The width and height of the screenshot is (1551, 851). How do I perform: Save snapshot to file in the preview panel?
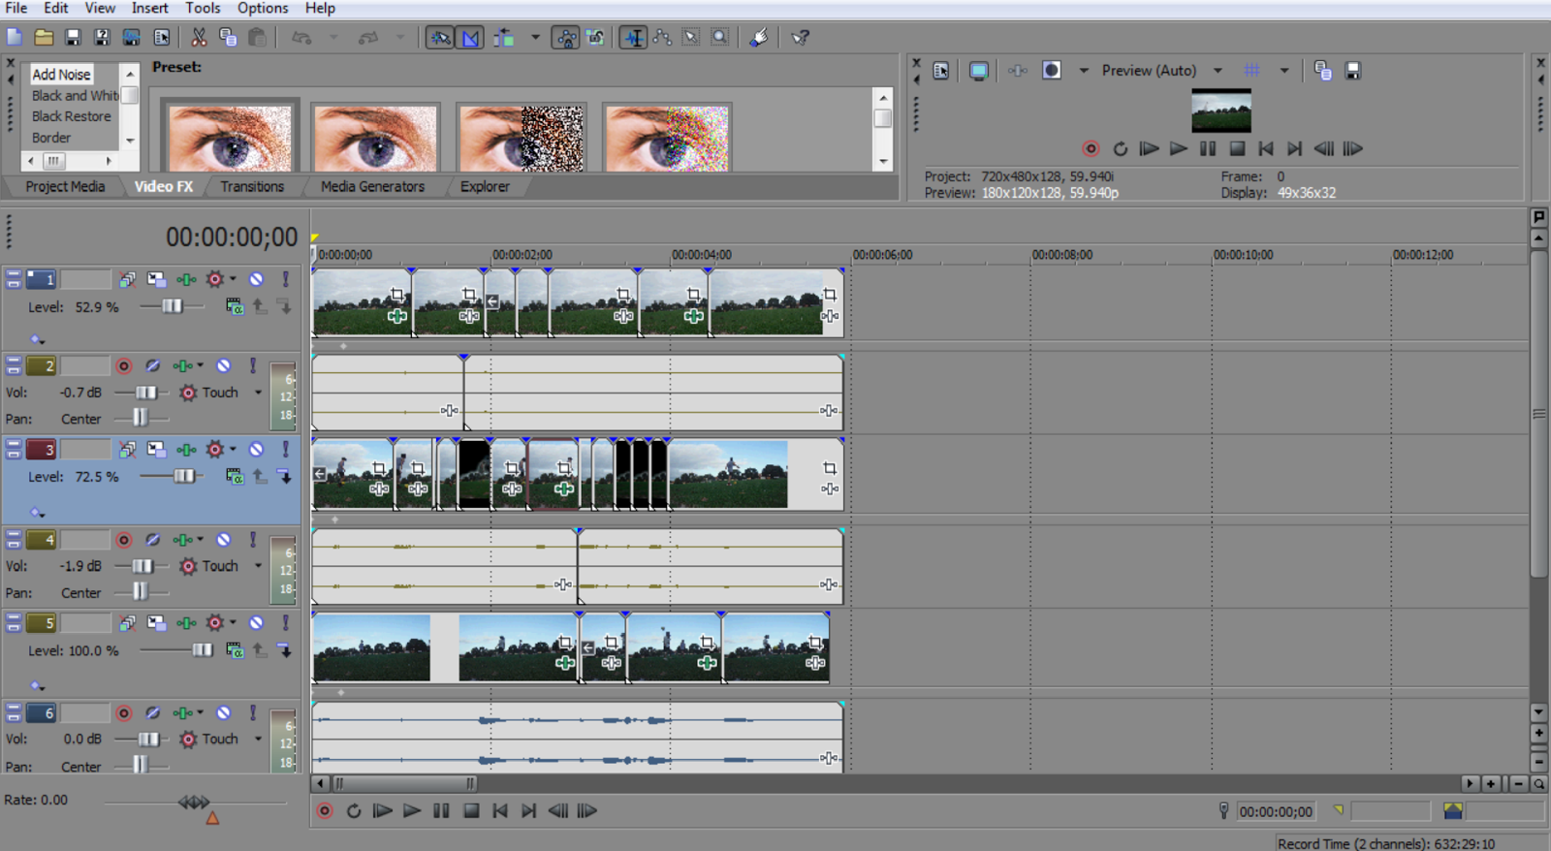click(x=1353, y=71)
